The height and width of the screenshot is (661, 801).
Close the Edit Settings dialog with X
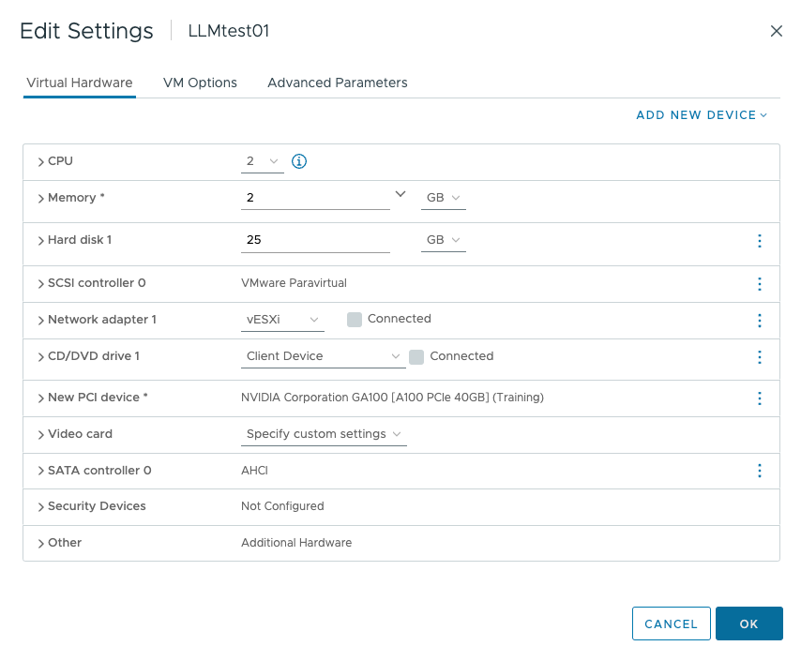776,31
